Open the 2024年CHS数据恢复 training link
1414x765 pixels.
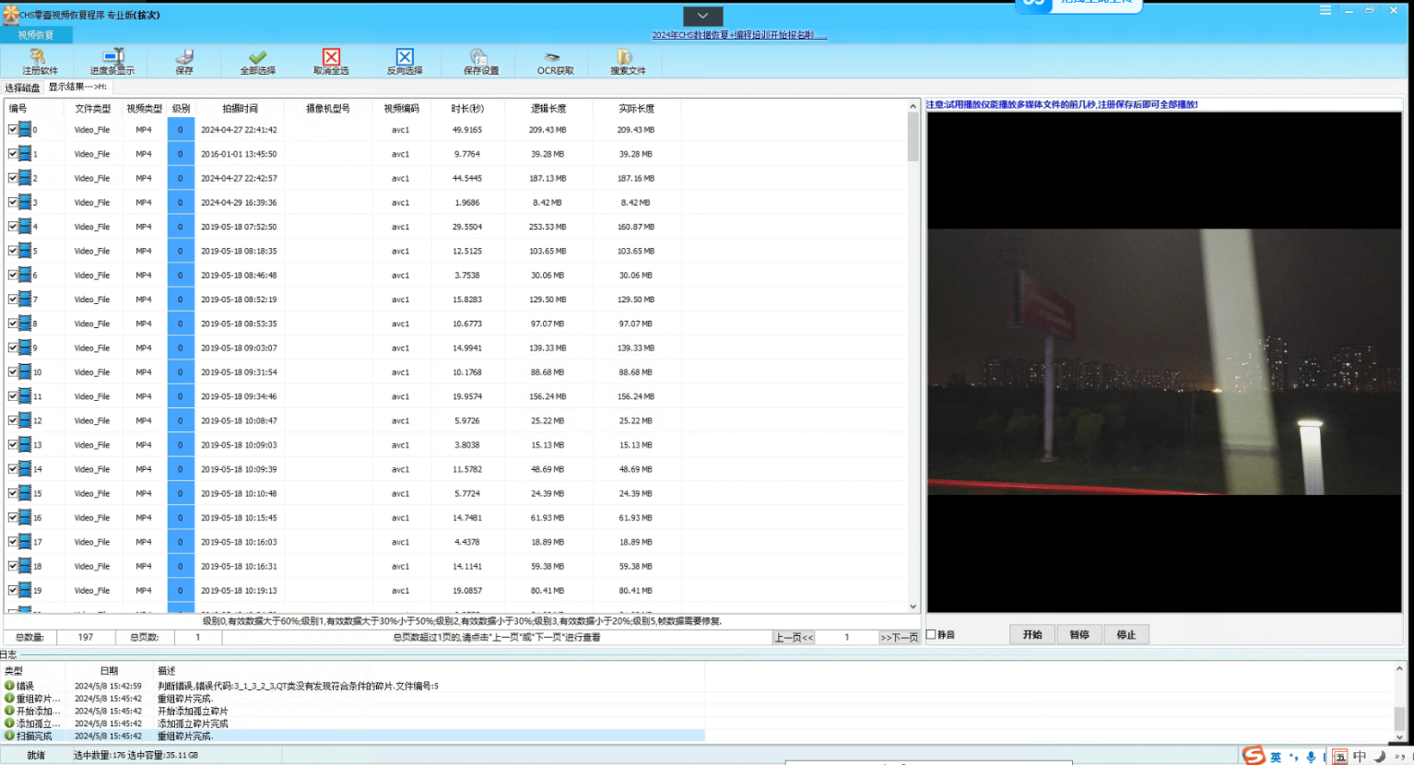pos(739,35)
